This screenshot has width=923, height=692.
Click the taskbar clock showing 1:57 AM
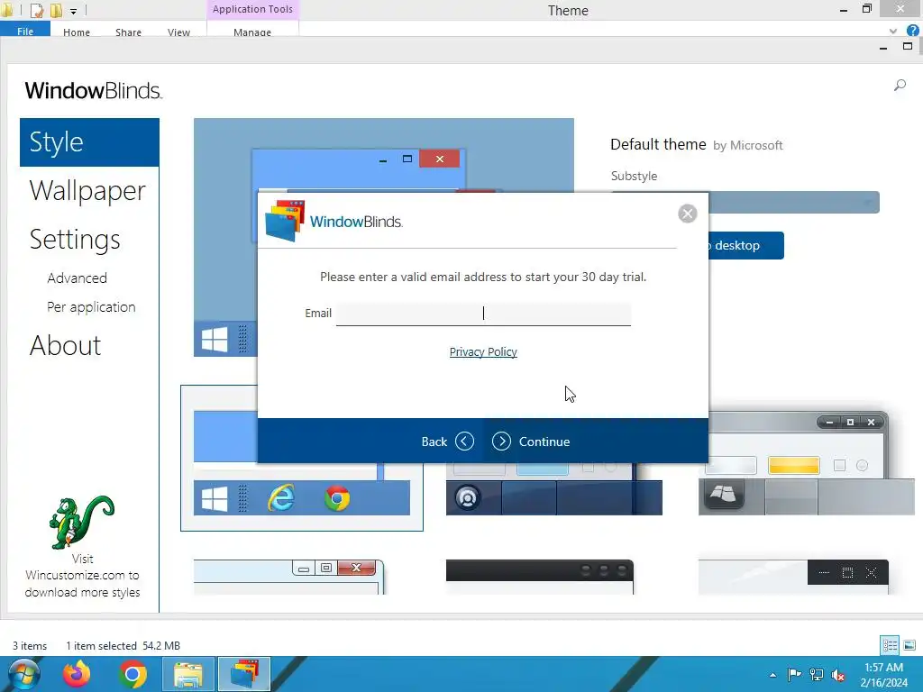coord(883,675)
